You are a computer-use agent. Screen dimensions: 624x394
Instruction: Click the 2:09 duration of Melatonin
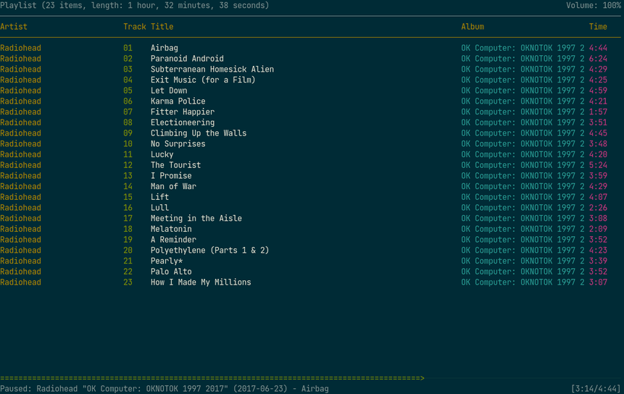click(598, 229)
